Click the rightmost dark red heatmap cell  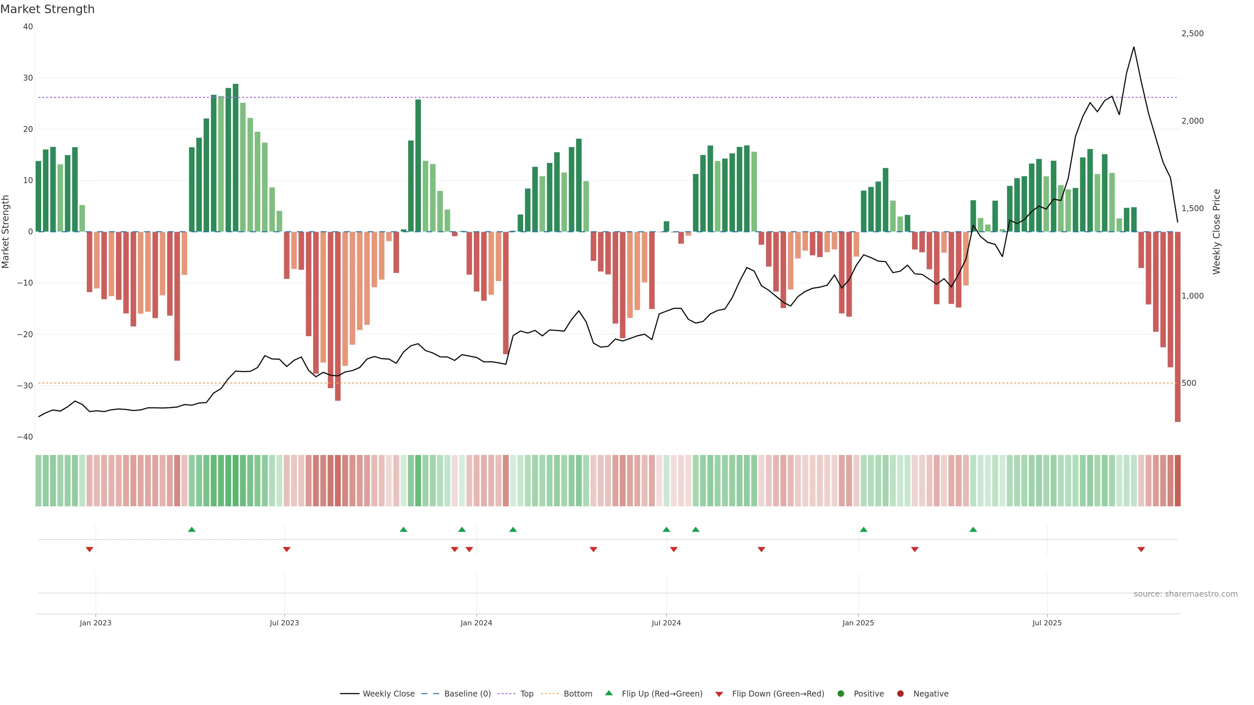1178,481
